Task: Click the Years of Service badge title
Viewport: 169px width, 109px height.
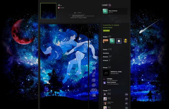Action: tap(113, 11)
